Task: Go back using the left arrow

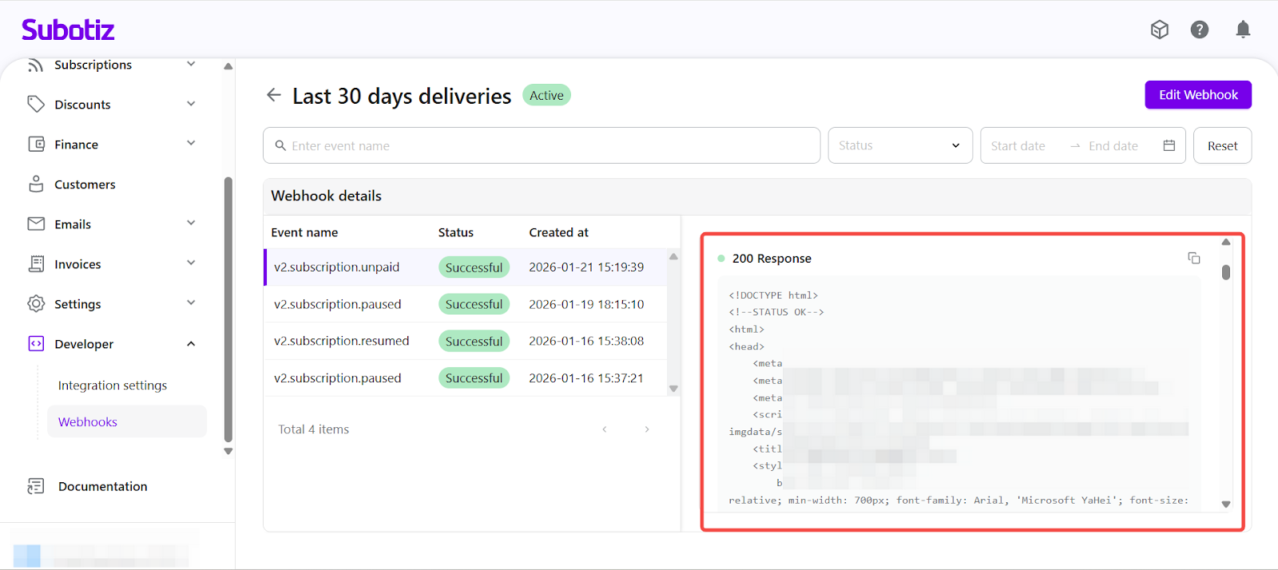Action: [274, 96]
